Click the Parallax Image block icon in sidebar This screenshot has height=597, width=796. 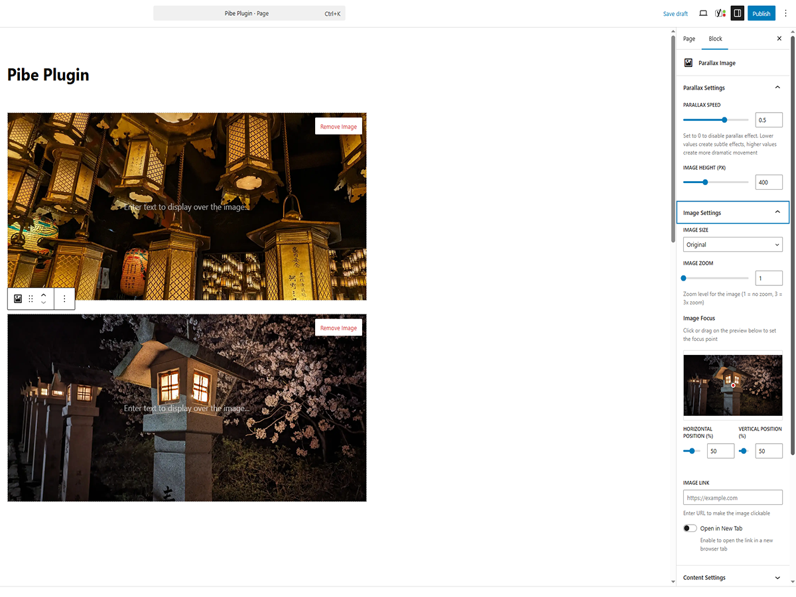[x=689, y=63]
